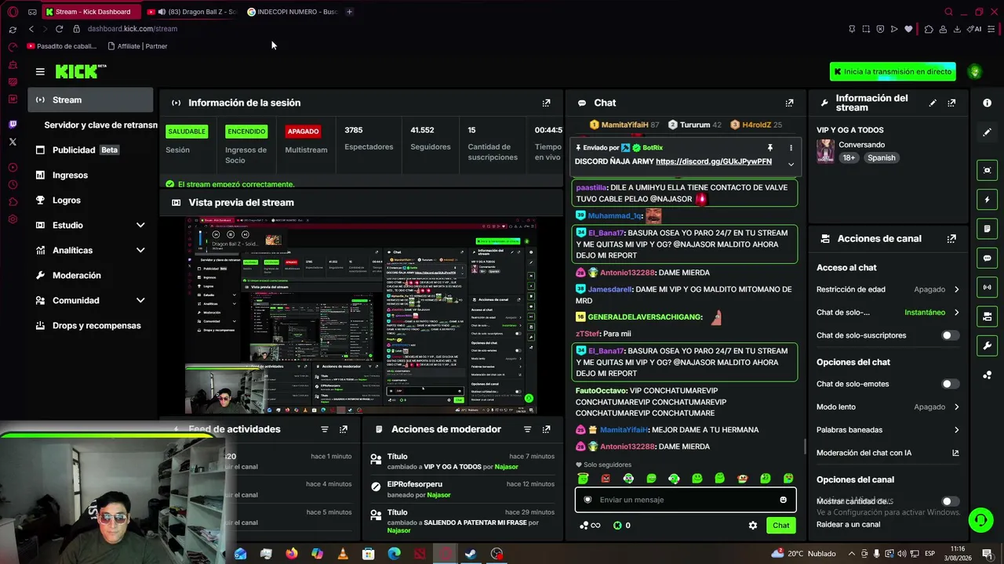The width and height of the screenshot is (1004, 564).
Task: Open Chat de solo-seguidores Instantáneo setting
Action: pos(888,313)
